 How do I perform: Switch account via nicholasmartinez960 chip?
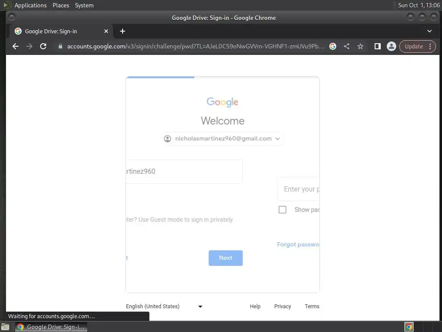(223, 139)
